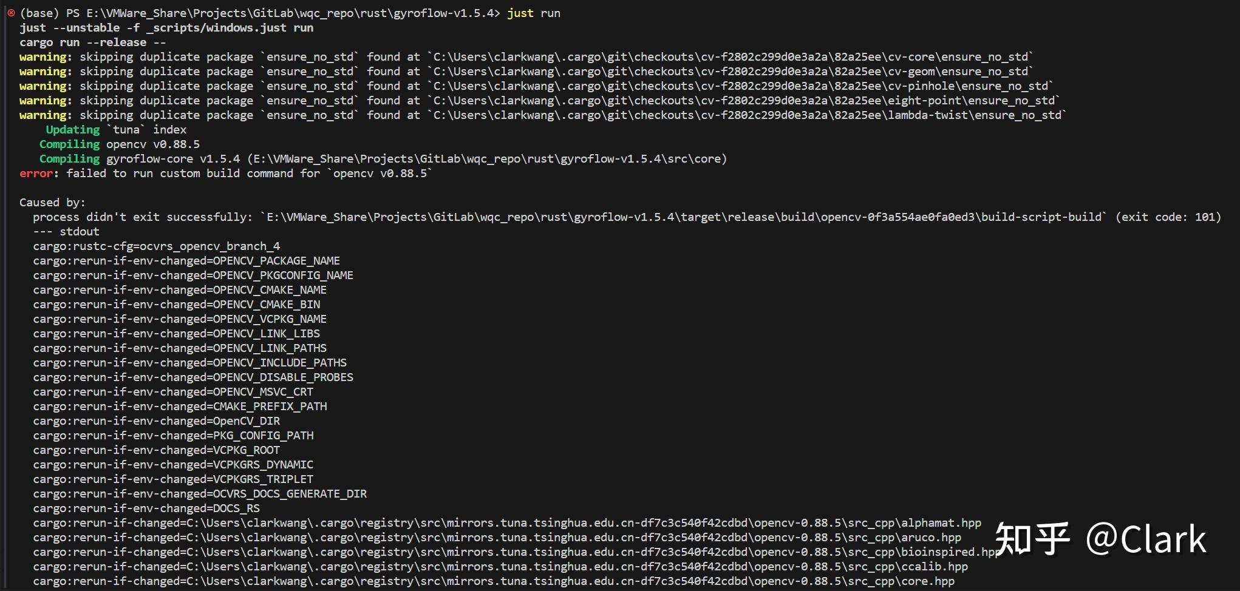Click the red failed-command icon beside the prompt
This screenshot has height=591, width=1240.
11,13
